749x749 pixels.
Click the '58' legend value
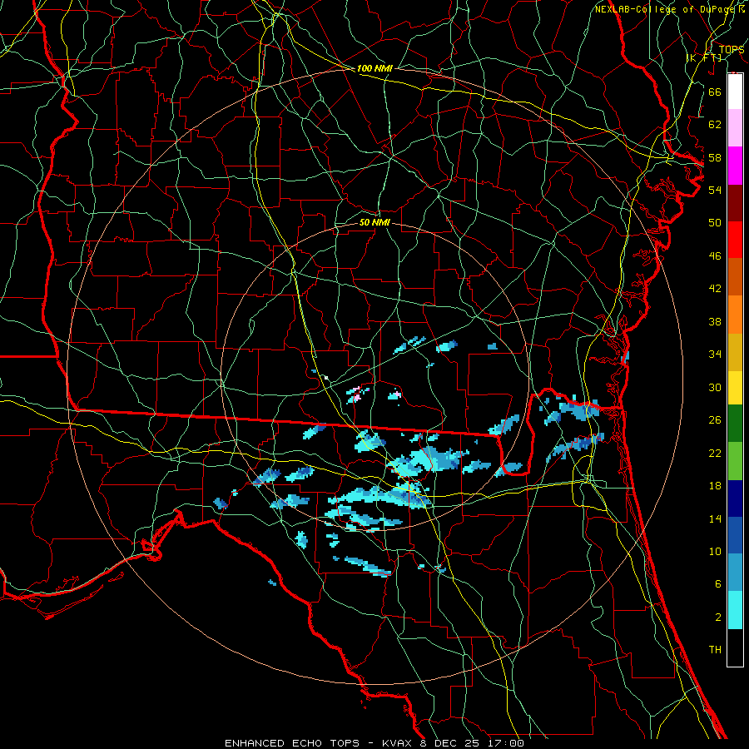[x=715, y=157]
